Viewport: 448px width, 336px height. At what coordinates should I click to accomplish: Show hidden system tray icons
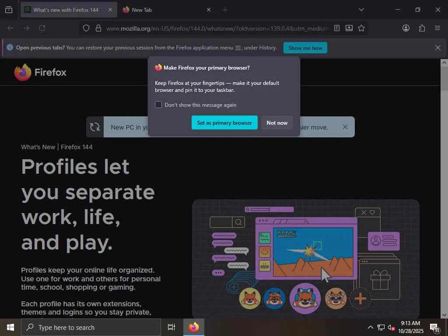click(x=370, y=327)
